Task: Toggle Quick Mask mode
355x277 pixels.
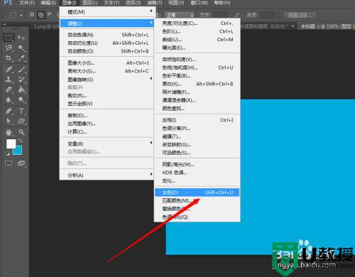Action: (x=9, y=163)
